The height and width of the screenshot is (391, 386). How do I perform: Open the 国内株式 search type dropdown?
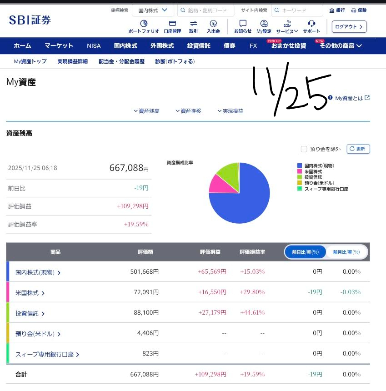[x=153, y=10]
